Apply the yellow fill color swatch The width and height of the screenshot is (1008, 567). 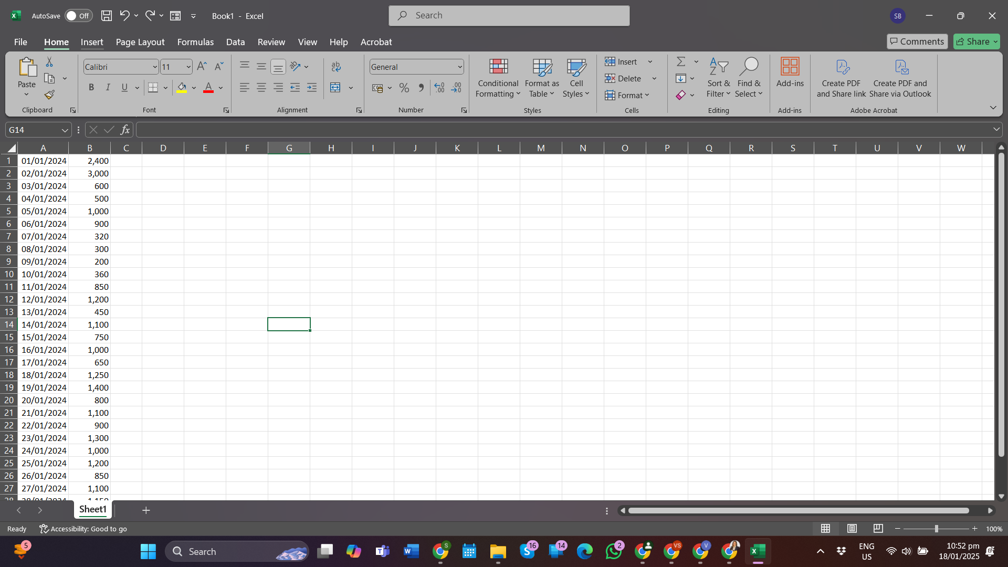pos(182,88)
